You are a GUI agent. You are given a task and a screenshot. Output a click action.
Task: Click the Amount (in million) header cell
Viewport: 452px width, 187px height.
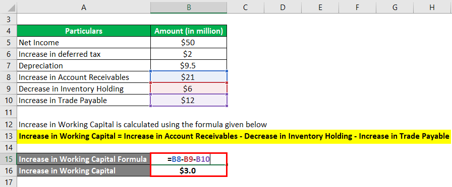click(189, 31)
